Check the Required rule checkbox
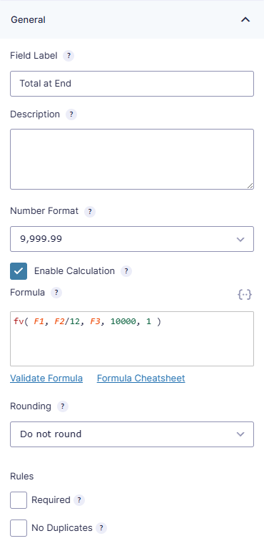Screen dimensions: 264x556 19,500
